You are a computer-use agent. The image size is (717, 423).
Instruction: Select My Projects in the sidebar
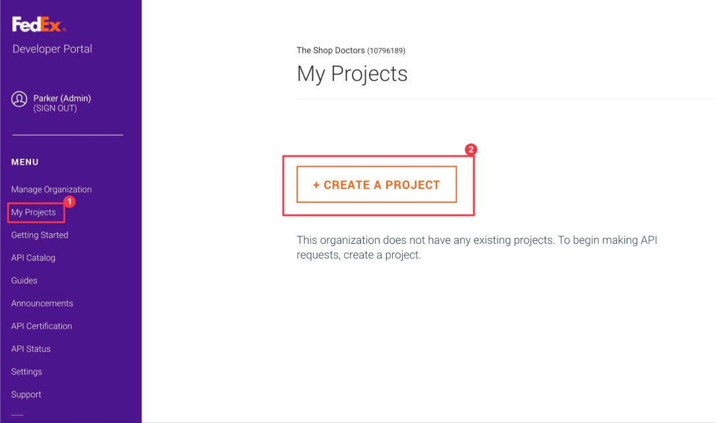pos(34,212)
